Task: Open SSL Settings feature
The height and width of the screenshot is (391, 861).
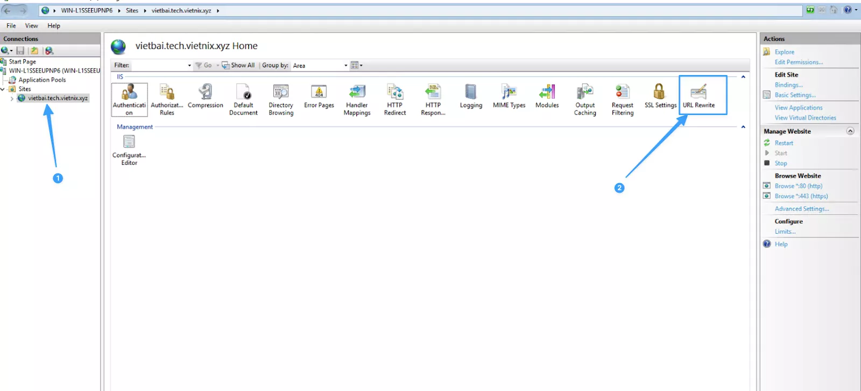Action: [660, 96]
